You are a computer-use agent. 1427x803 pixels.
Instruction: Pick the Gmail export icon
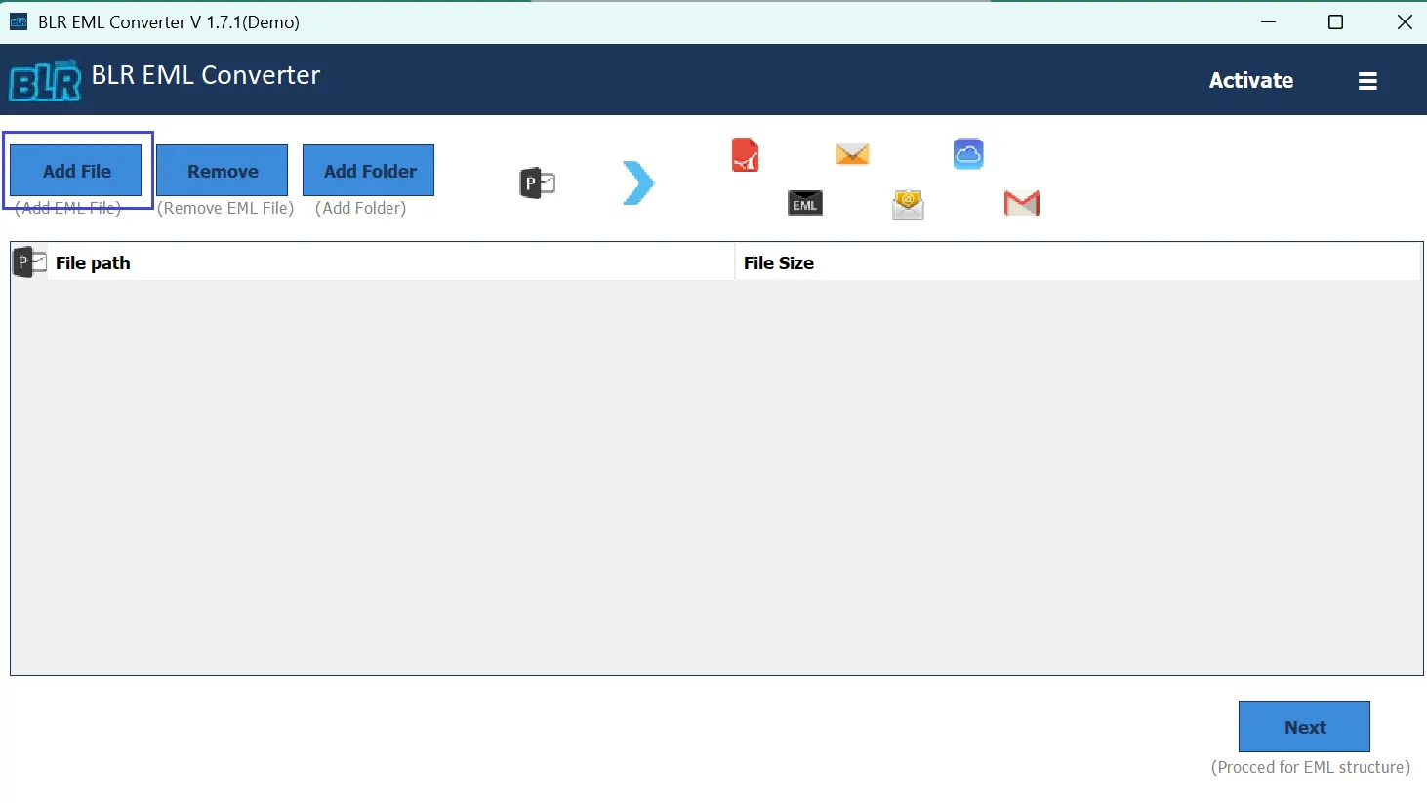click(1021, 203)
